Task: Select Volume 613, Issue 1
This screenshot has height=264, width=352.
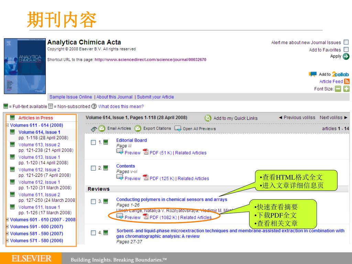Action: click(x=39, y=157)
